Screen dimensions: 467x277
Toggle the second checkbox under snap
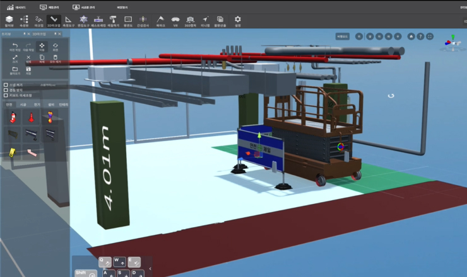pyautogui.click(x=6, y=90)
